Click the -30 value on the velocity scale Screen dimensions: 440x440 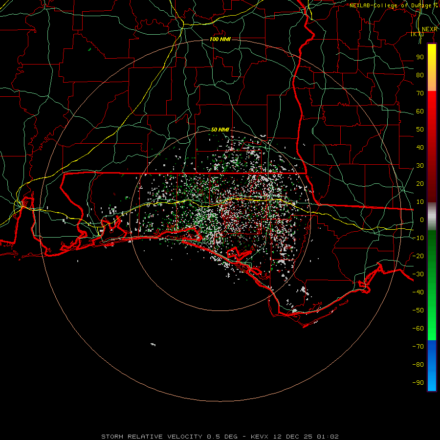pyautogui.click(x=418, y=274)
